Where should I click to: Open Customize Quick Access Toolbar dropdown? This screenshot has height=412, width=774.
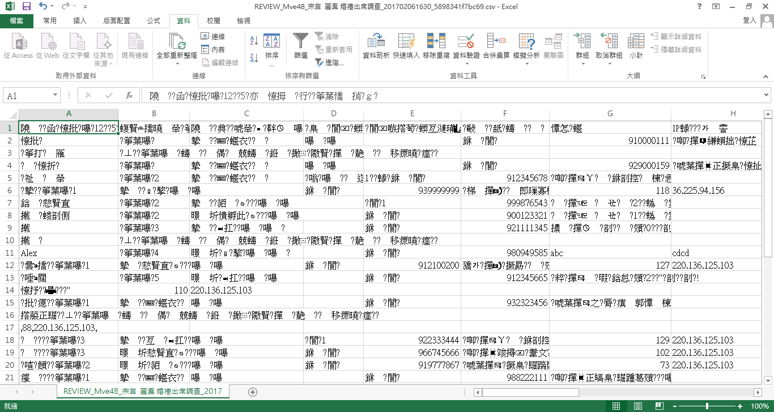[86, 7]
